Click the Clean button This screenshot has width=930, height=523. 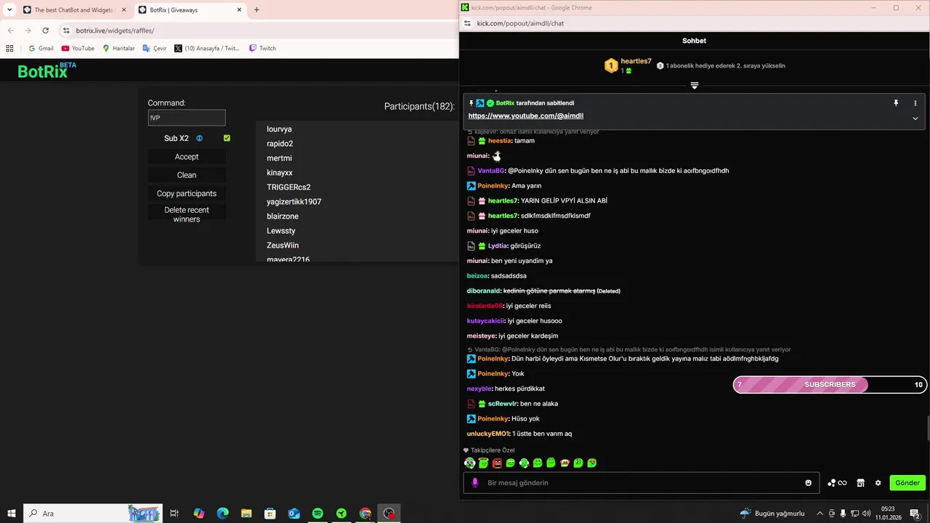tap(187, 175)
